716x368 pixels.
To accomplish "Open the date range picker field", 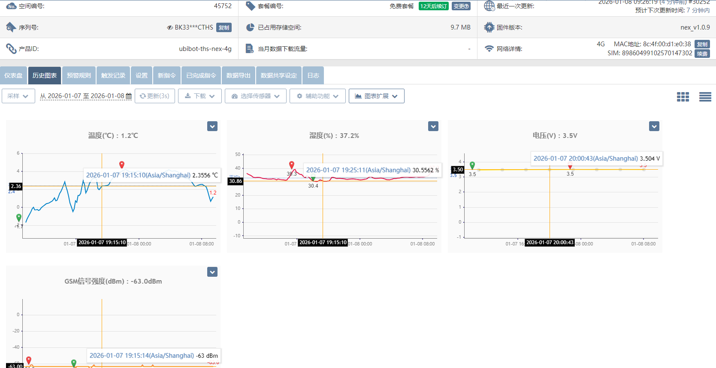I will pos(85,96).
